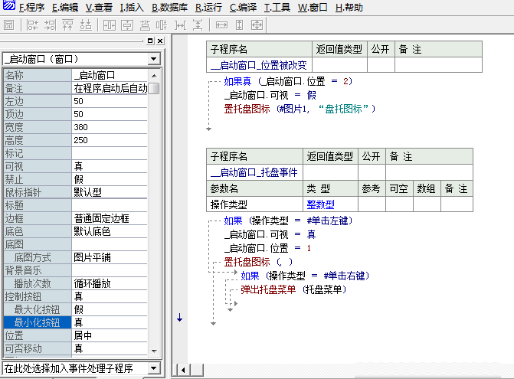Click the align right edges toolbar icon
514x379 pixels.
(x=51, y=25)
